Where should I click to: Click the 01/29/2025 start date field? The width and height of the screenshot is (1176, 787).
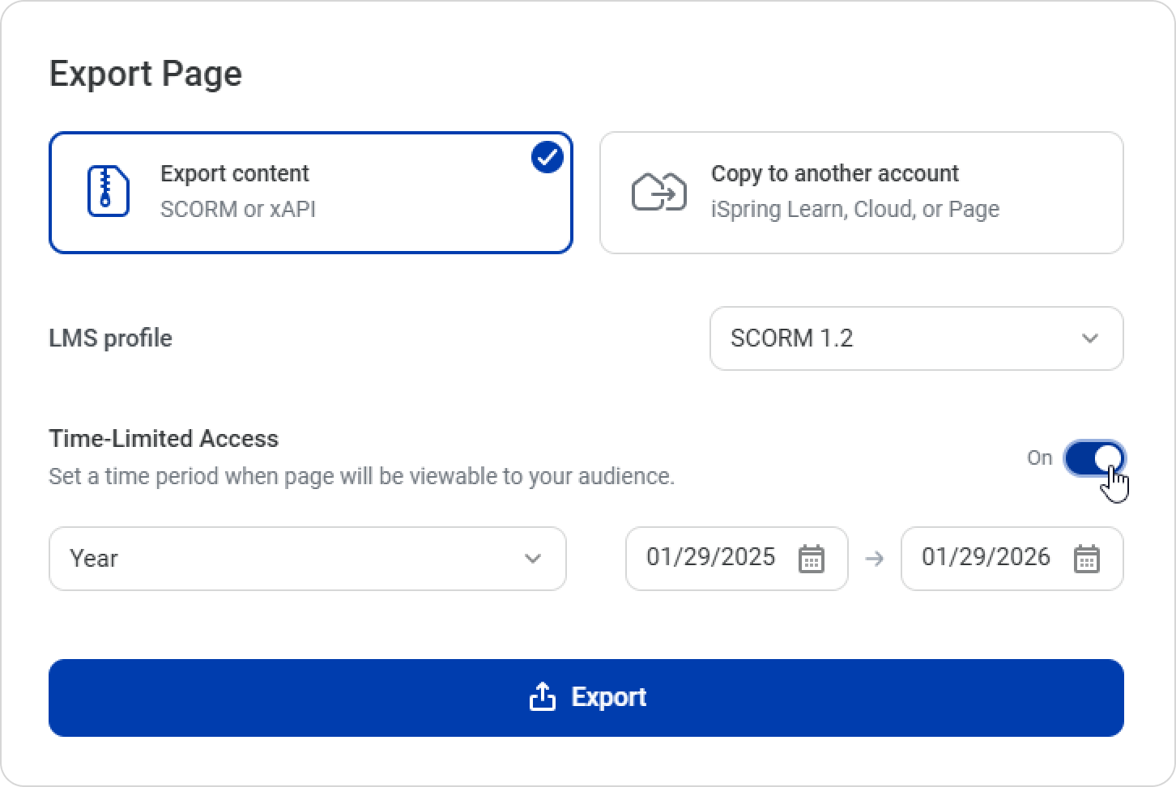710,558
